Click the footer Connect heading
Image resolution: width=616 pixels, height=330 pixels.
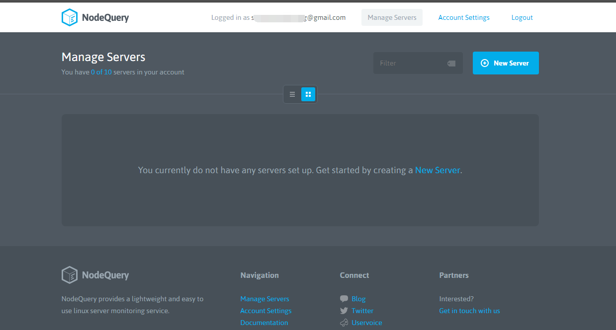[x=354, y=275]
